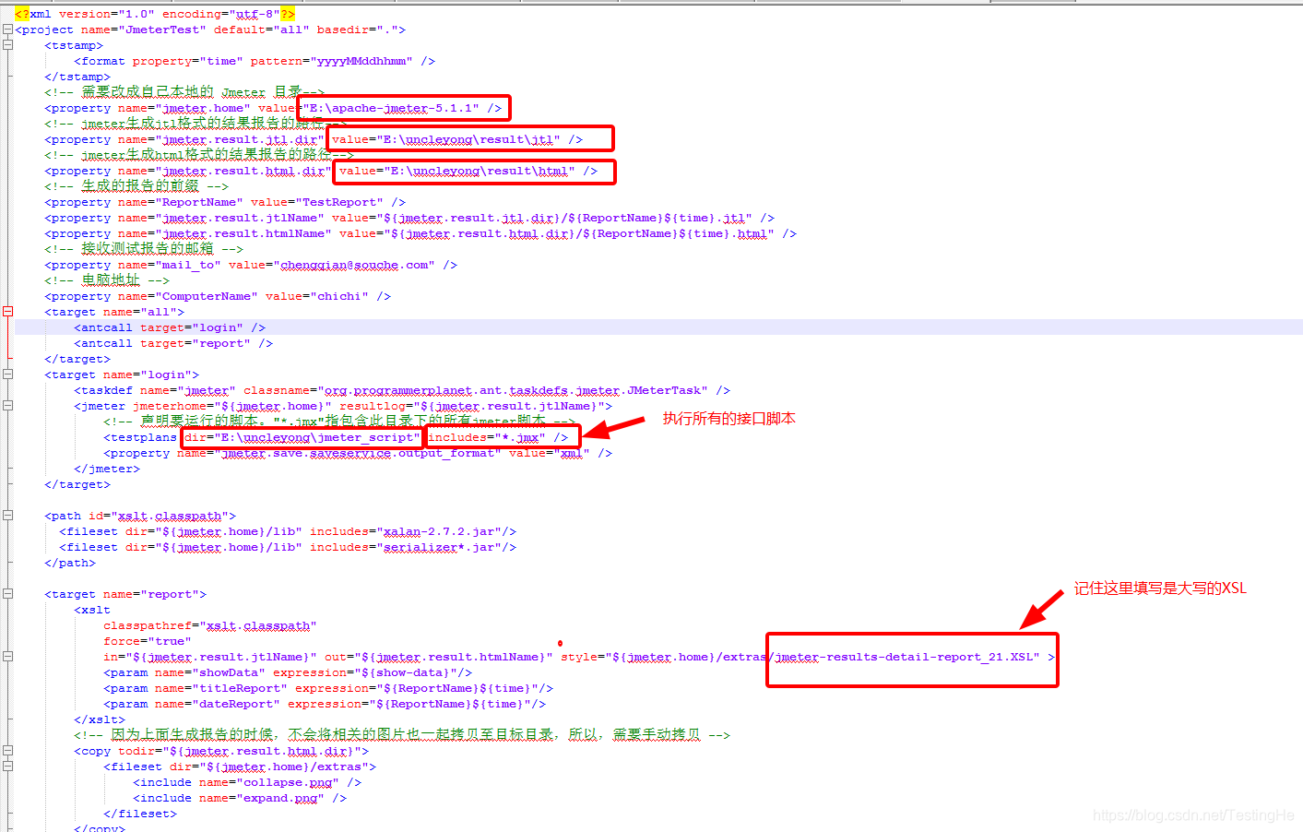Viewport: 1303px width, 832px height.
Task: Click the comment about Jmeter 目录
Action: [184, 92]
